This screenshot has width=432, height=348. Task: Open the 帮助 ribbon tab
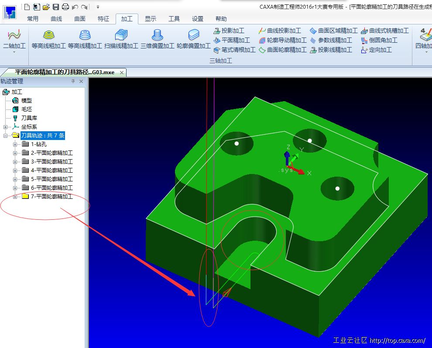221,19
